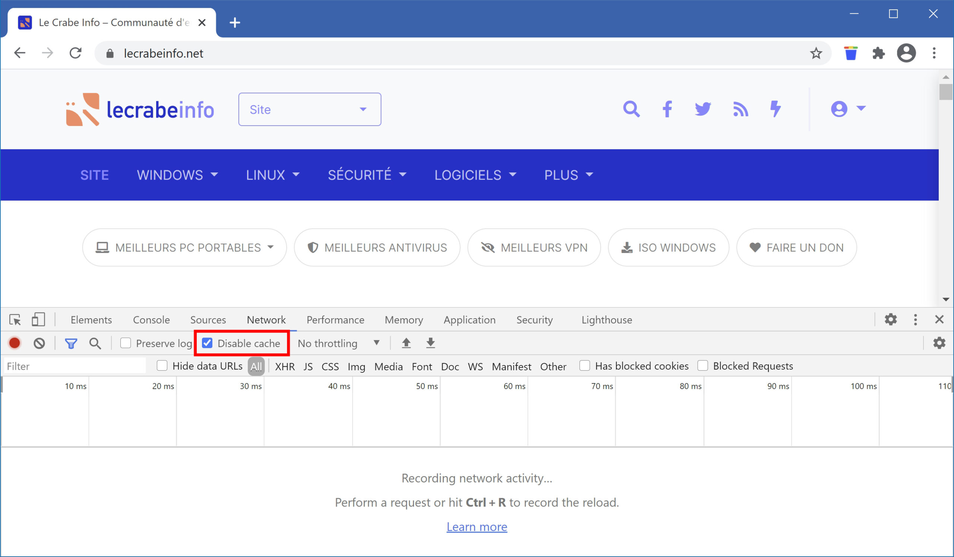Click the lecrabeinfo site logo
The width and height of the screenshot is (954, 557).
[x=140, y=110]
